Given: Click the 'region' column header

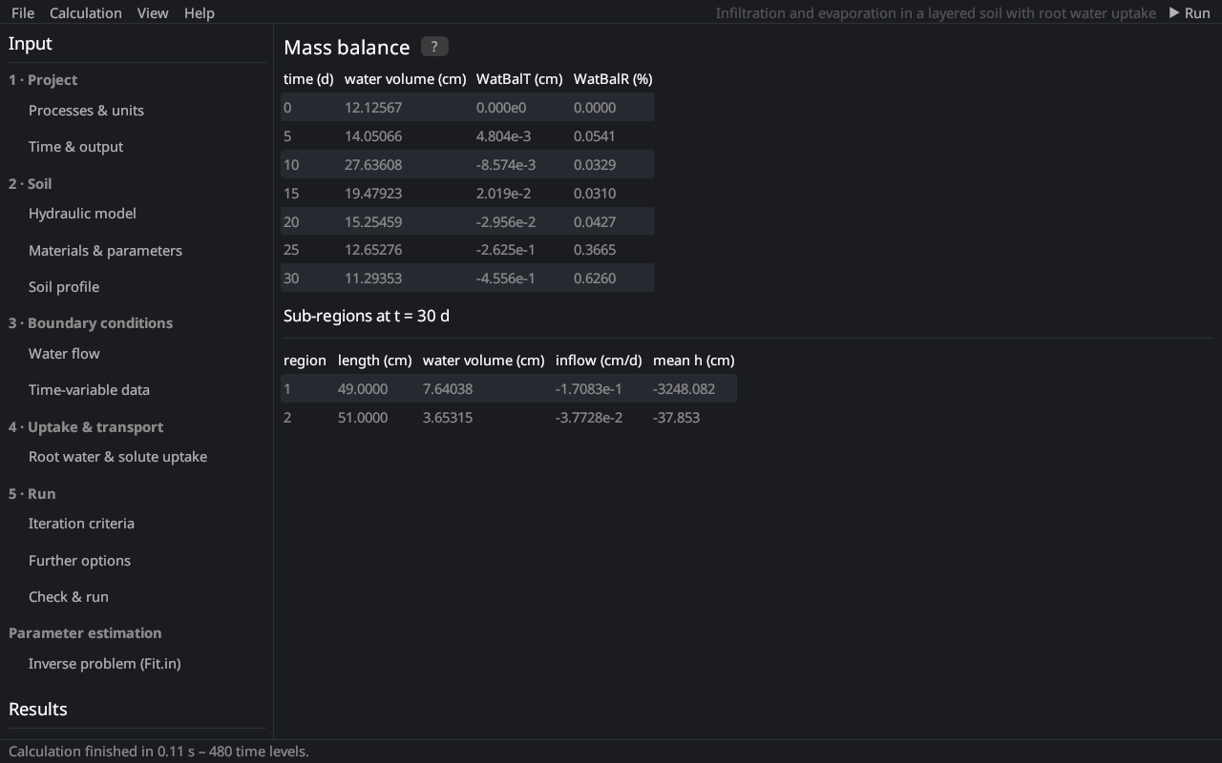Looking at the screenshot, I should pos(305,361).
